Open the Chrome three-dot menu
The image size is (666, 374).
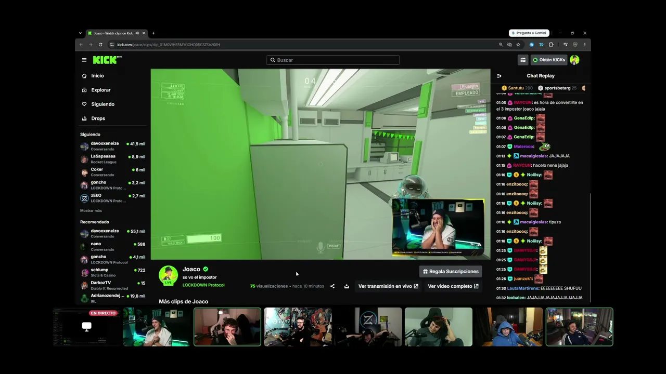[x=585, y=45]
